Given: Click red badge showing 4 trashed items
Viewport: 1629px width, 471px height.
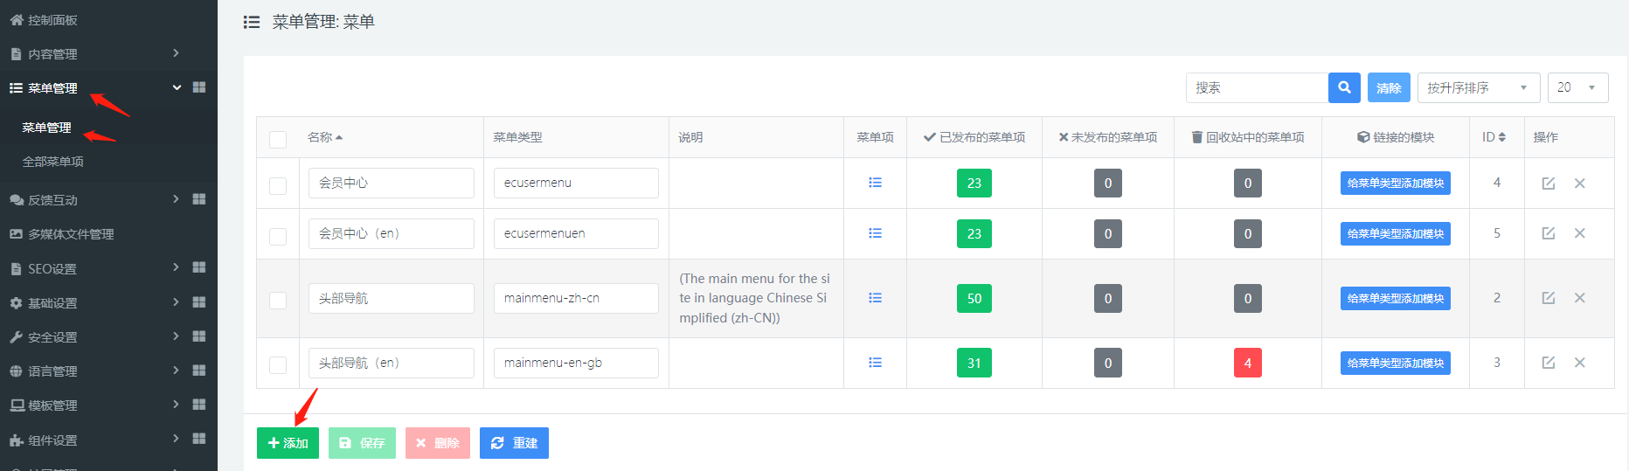Looking at the screenshot, I should 1247,363.
